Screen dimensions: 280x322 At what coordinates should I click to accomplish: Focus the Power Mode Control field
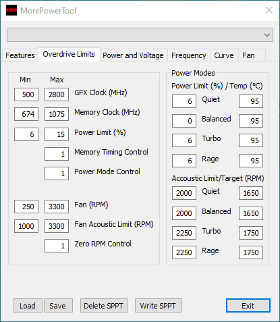pos(57,173)
